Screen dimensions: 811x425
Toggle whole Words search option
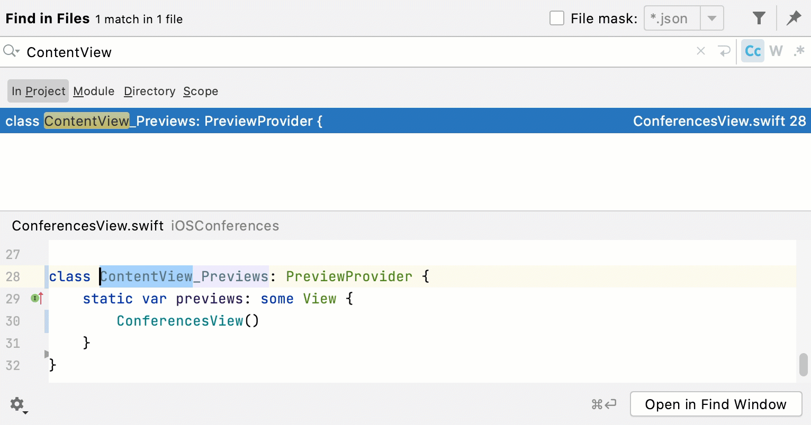776,51
